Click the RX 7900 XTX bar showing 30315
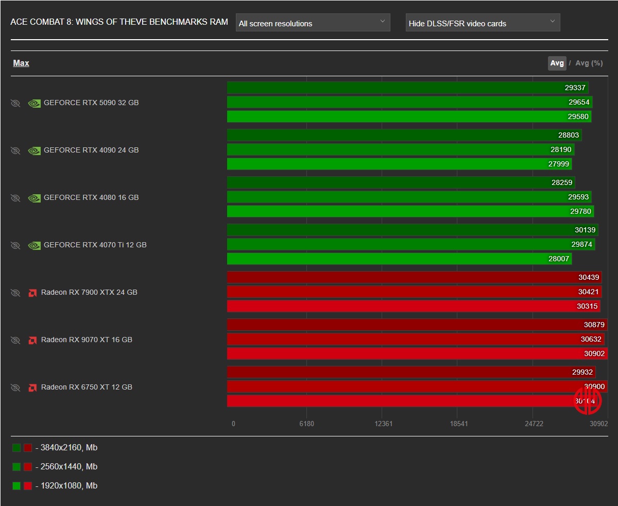 pos(414,306)
